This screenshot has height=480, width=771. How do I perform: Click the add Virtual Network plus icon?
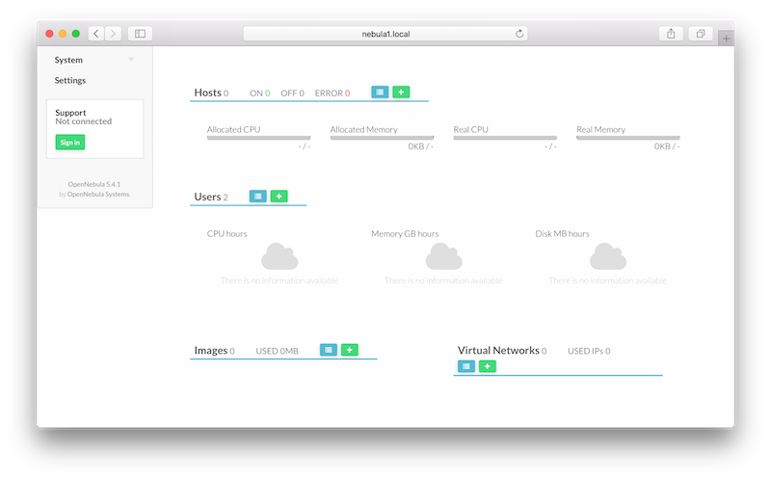tap(488, 366)
